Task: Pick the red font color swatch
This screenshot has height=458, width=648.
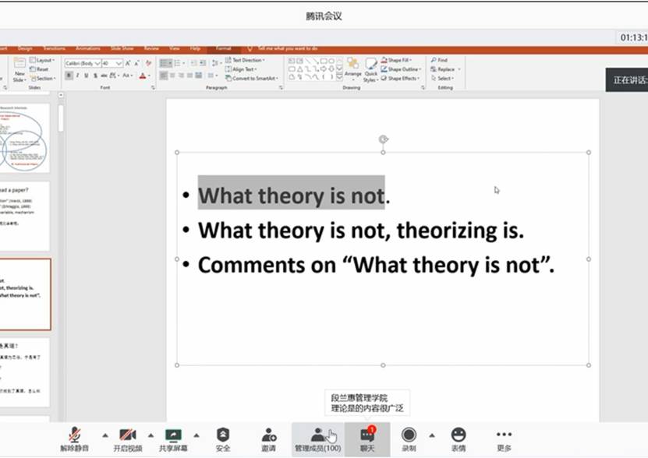Action: (143, 76)
